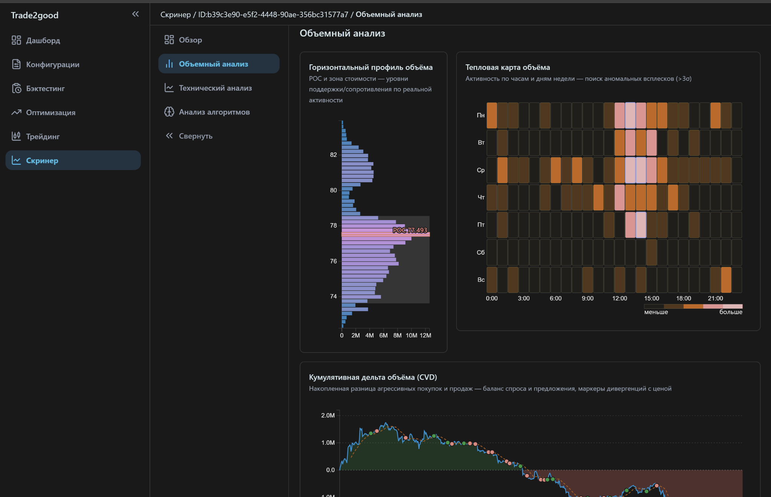Screen dimensions: 771x497
Task: Go to Скринер breadcrumb link
Action: [x=175, y=15]
